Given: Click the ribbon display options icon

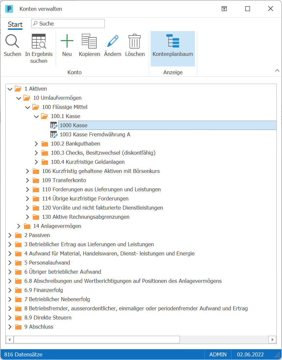Looking at the screenshot, I should tap(224, 9).
